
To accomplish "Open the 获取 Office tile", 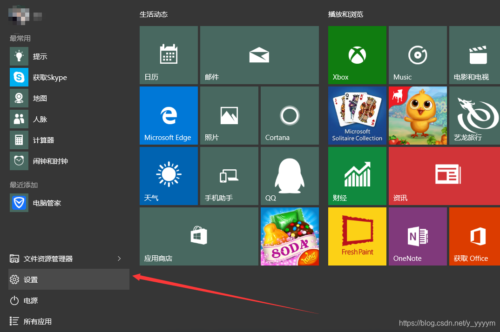I will (474, 236).
